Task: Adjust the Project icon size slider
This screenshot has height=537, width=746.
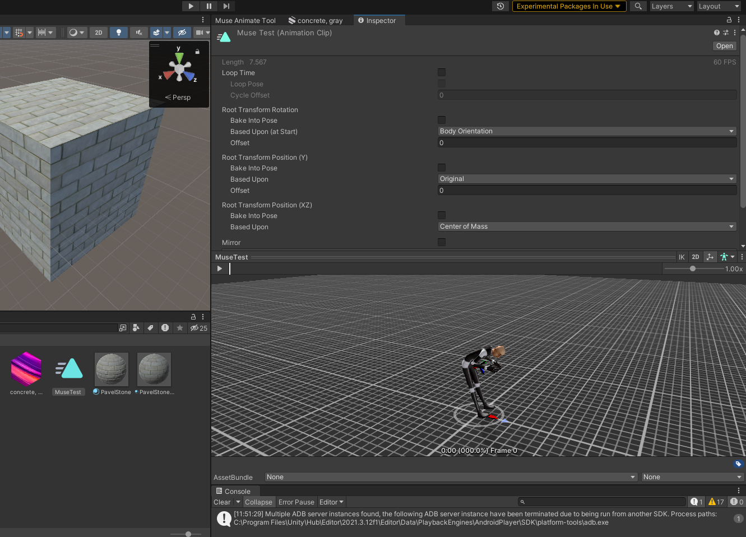Action: 186,534
